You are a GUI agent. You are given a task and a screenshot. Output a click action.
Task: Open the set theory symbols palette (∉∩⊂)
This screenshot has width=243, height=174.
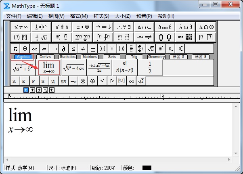point(145,27)
